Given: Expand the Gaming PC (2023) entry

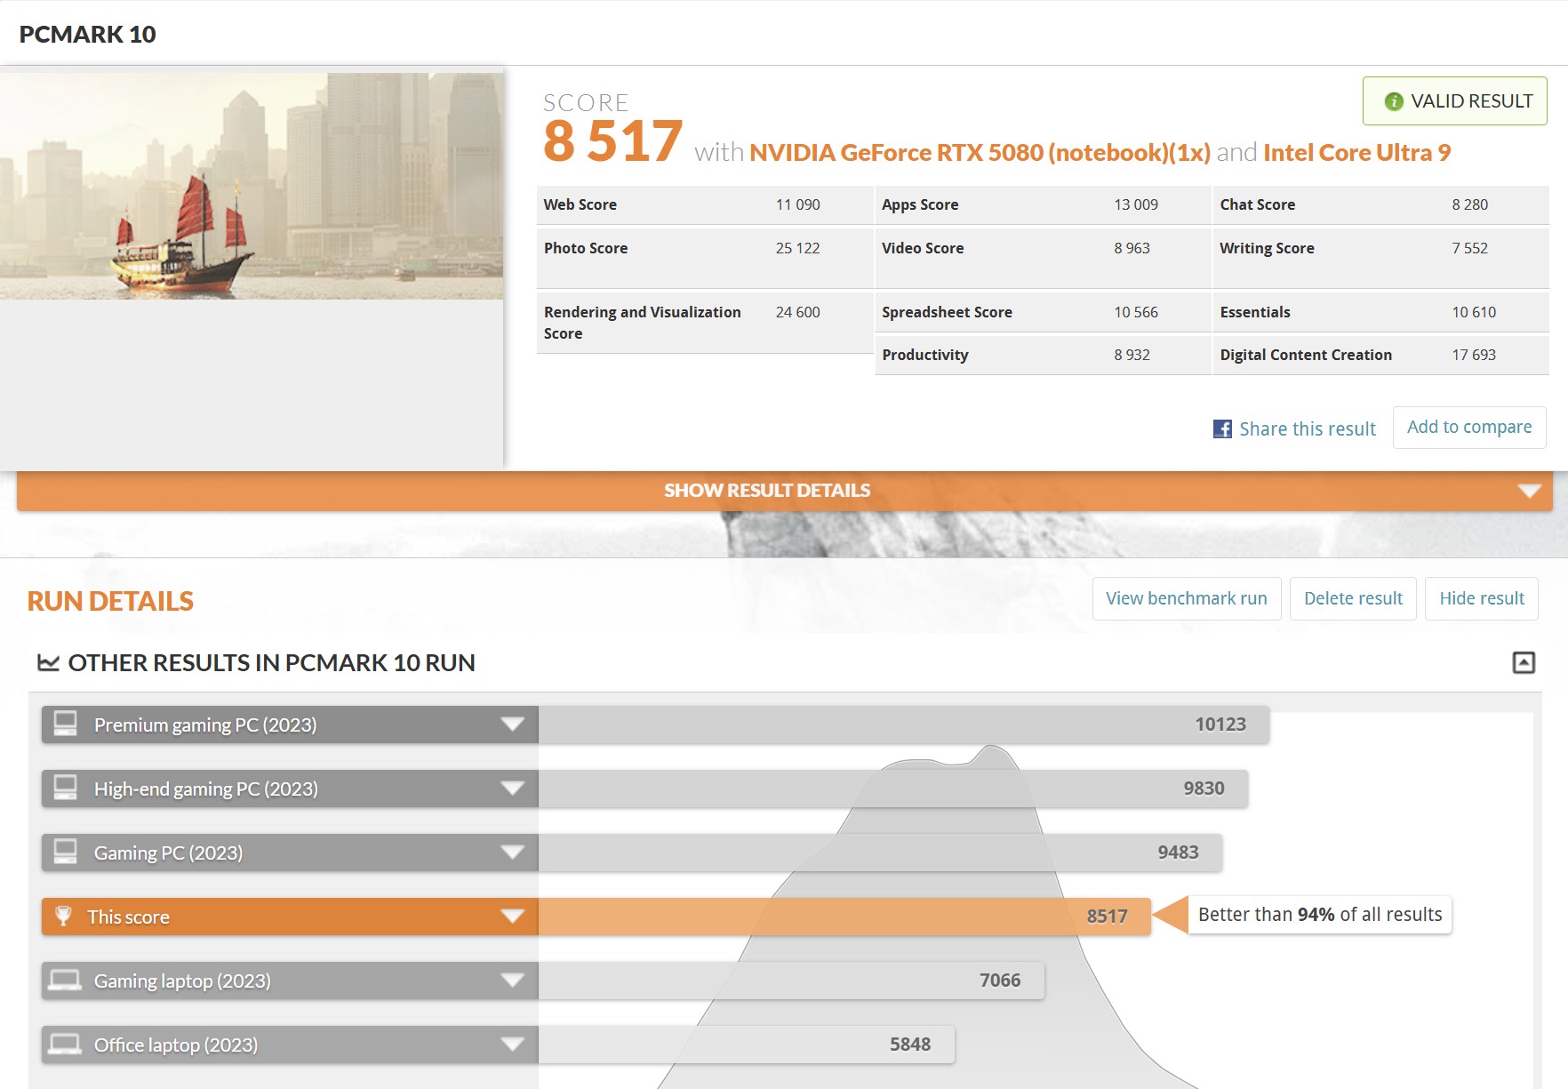Looking at the screenshot, I should 512,853.
